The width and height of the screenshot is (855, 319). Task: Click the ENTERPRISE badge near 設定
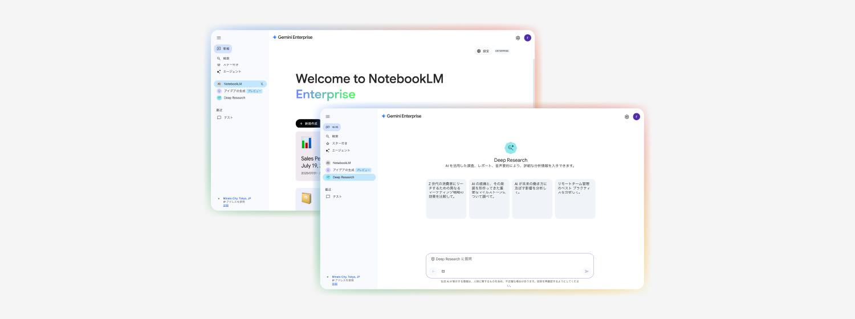click(x=502, y=51)
